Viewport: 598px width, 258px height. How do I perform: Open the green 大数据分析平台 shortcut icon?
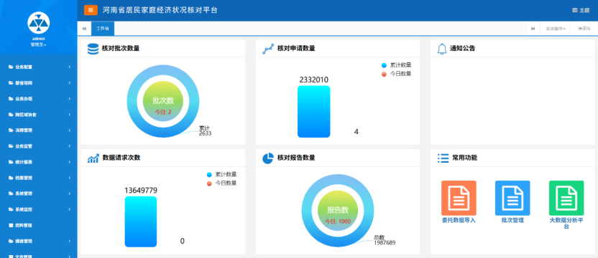tap(566, 199)
